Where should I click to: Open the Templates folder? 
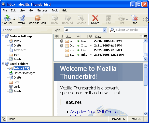point(20,50)
